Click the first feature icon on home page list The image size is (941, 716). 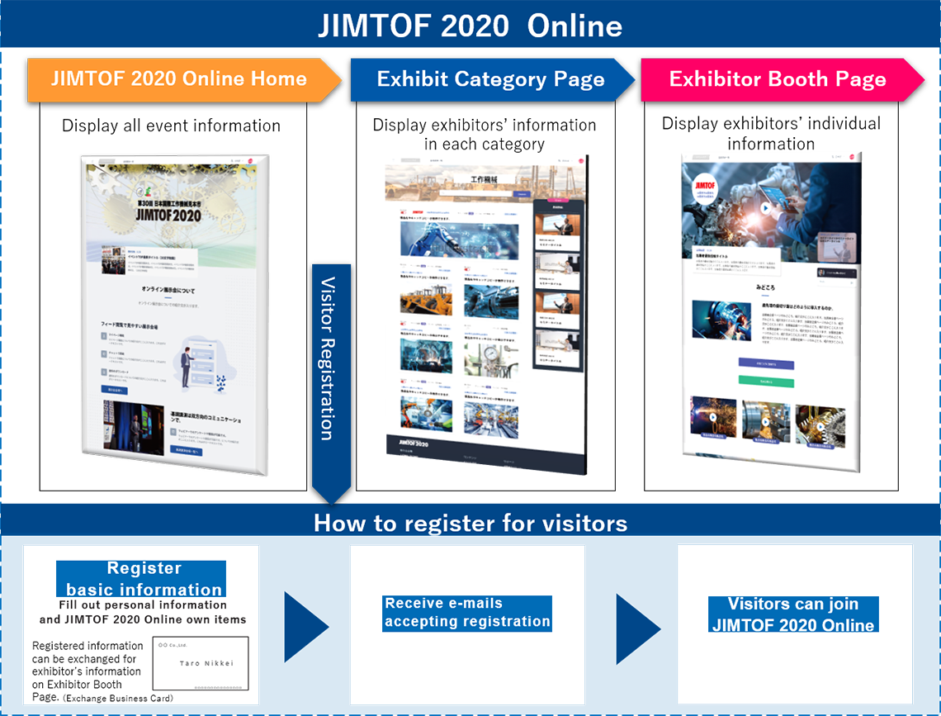(x=105, y=337)
